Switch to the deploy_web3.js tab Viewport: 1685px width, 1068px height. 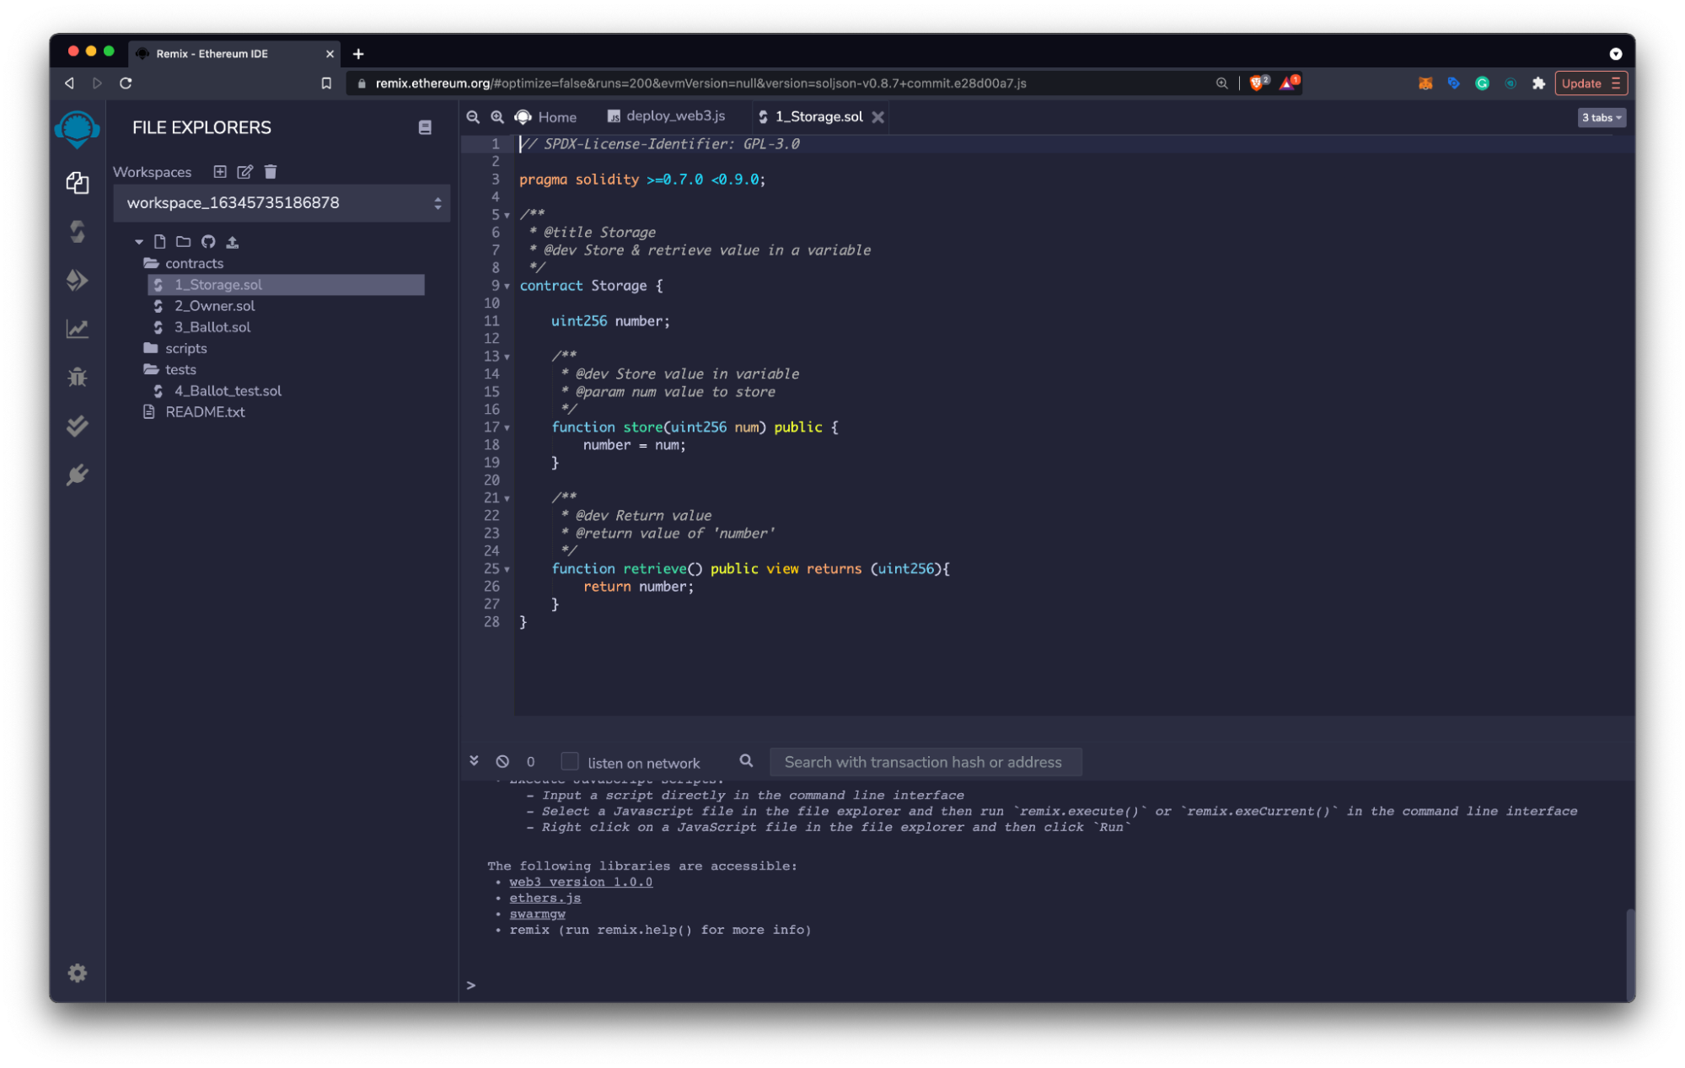click(x=671, y=115)
